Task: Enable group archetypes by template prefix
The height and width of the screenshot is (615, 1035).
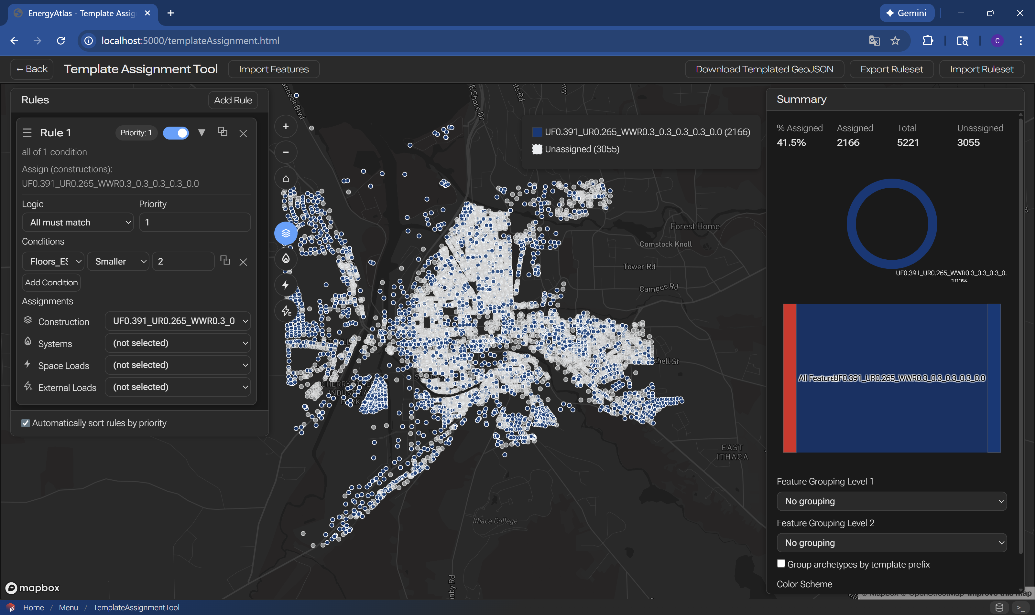Action: pyautogui.click(x=781, y=564)
